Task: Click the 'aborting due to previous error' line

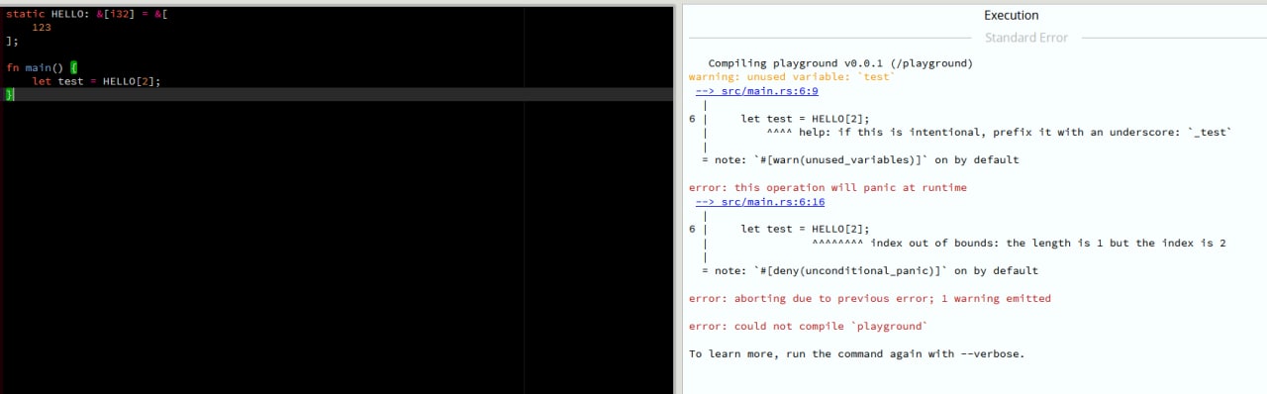Action: pyautogui.click(x=870, y=298)
